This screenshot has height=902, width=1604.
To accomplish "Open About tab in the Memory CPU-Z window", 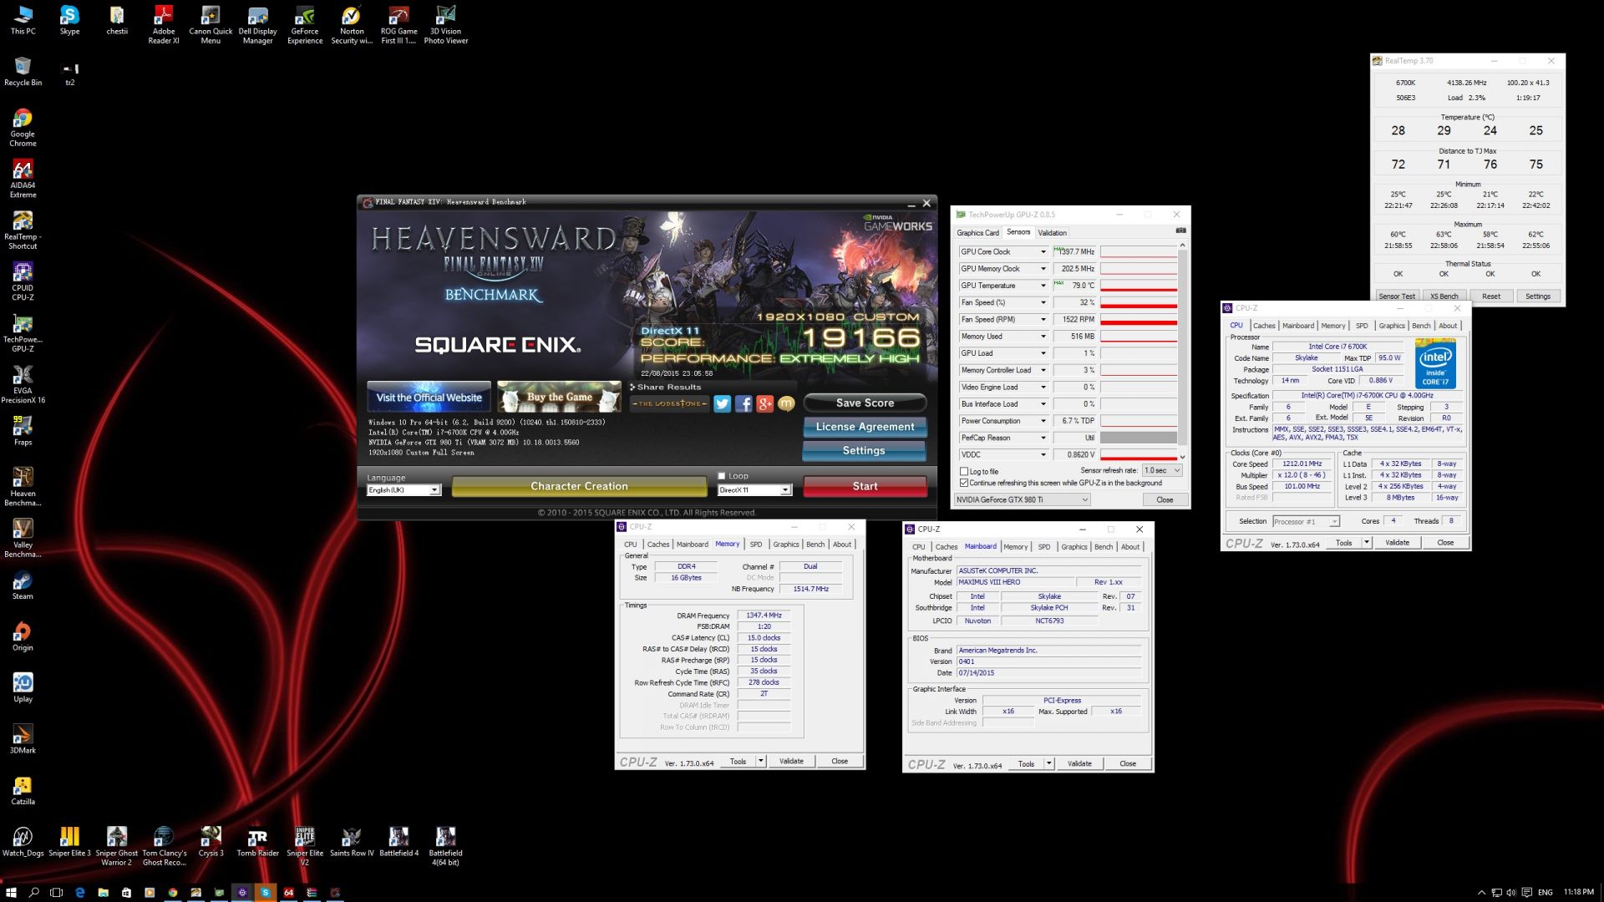I will click(x=842, y=545).
